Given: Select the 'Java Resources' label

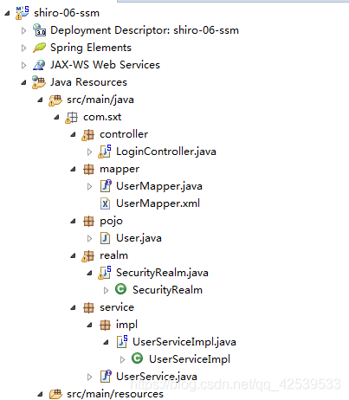Looking at the screenshot, I should click(x=88, y=82).
